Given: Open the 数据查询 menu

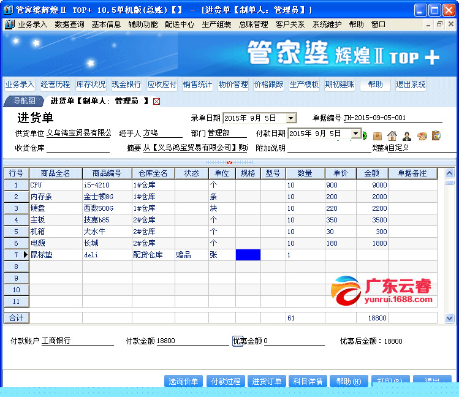Looking at the screenshot, I should click(x=69, y=25).
